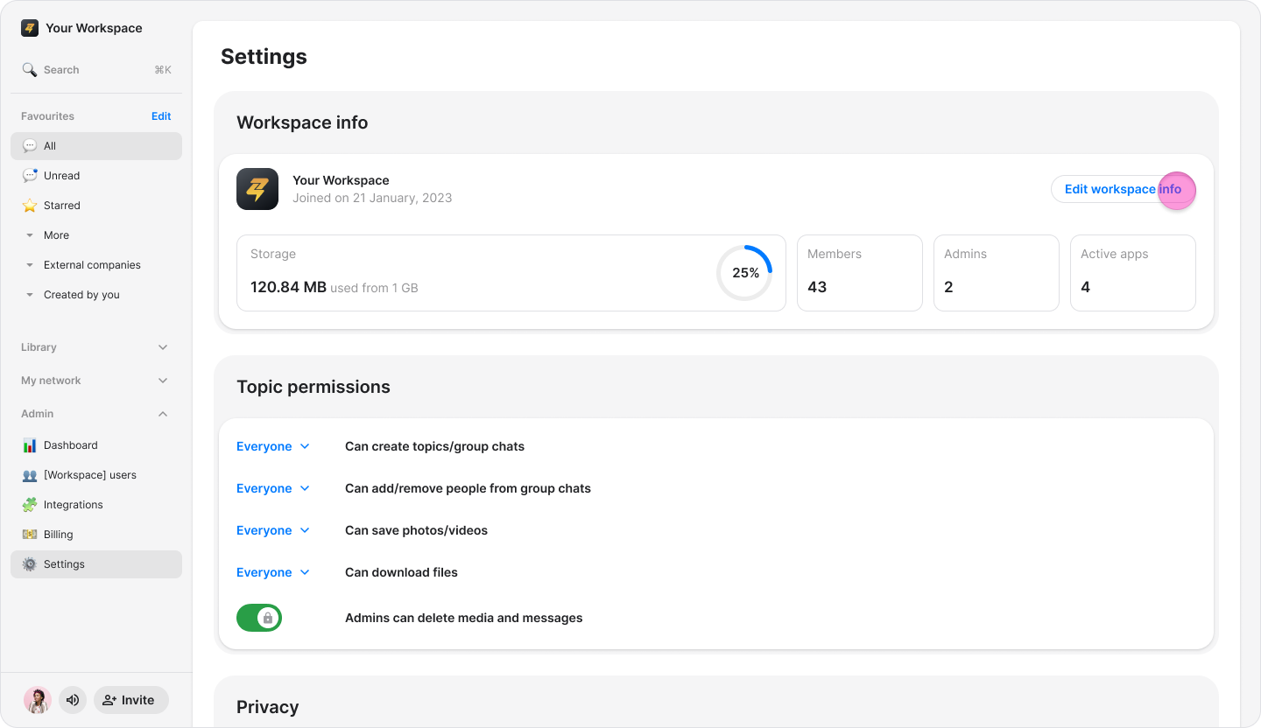This screenshot has width=1261, height=728.
Task: Click the Edit link next to Favourites
Action: [161, 116]
